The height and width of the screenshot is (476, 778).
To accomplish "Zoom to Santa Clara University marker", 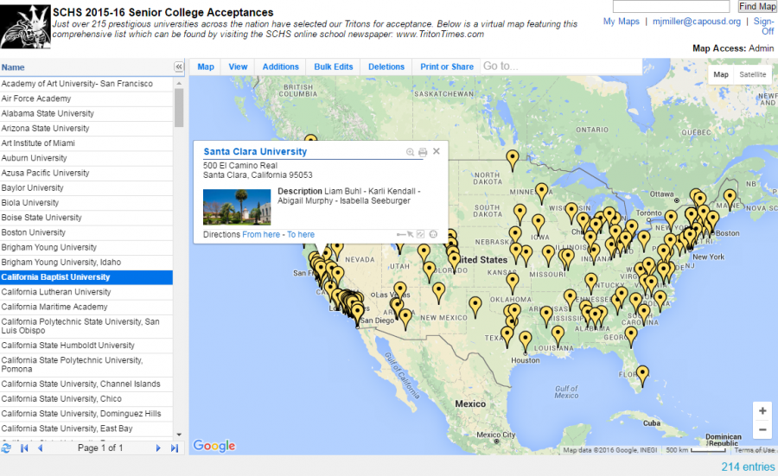I will (411, 152).
